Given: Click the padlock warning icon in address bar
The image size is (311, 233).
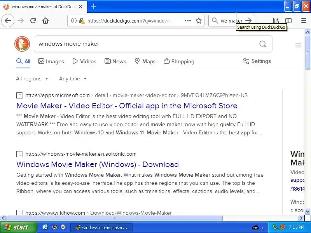Looking at the screenshot, I should pyautogui.click(x=82, y=21).
